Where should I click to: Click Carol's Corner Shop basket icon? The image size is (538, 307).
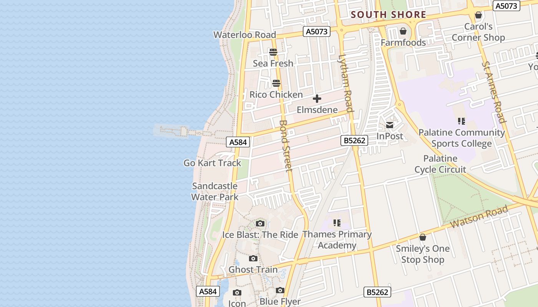click(x=478, y=15)
